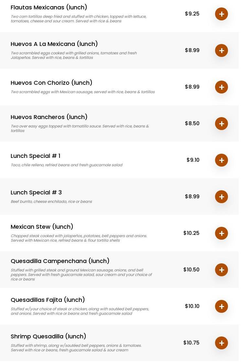The height and width of the screenshot is (362, 249).
Task: Click the Huevos Con Chorizo description text
Action: tap(83, 92)
